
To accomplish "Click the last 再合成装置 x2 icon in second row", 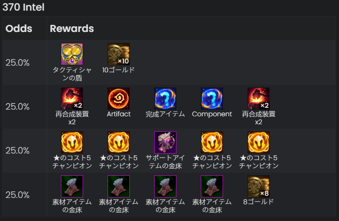I will (259, 98).
